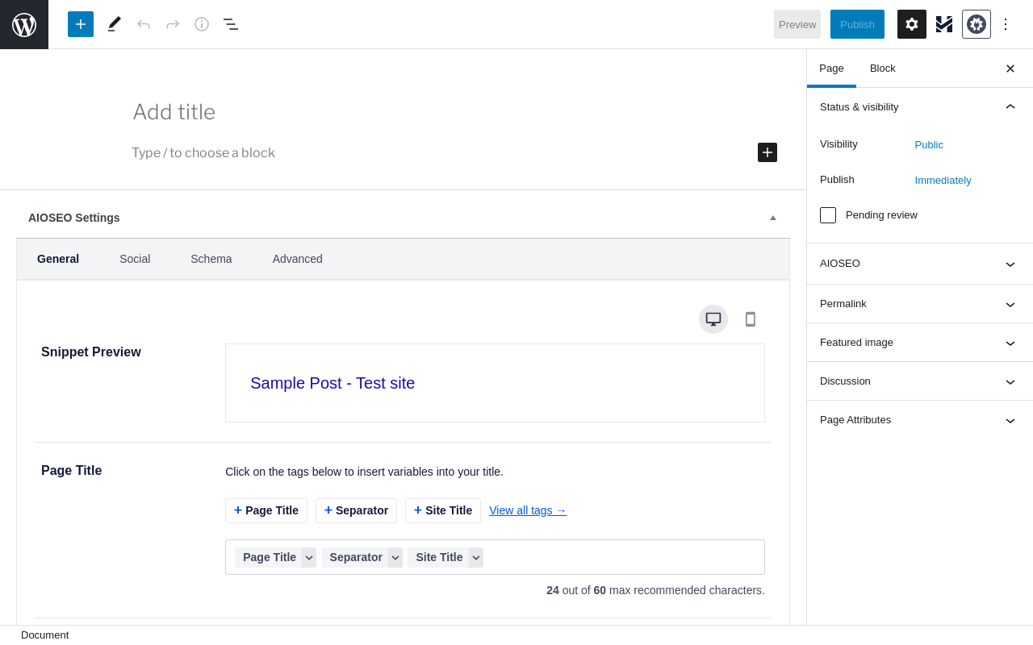Open the List View icon
Viewport: 1033px width, 645px height.
point(231,24)
